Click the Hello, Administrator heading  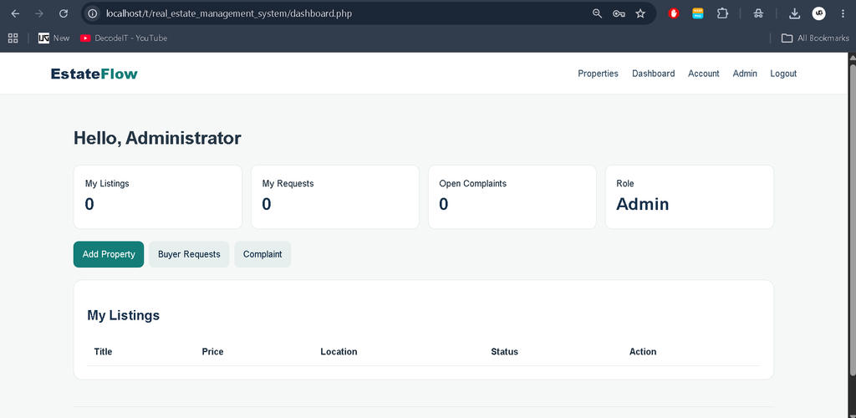[157, 138]
